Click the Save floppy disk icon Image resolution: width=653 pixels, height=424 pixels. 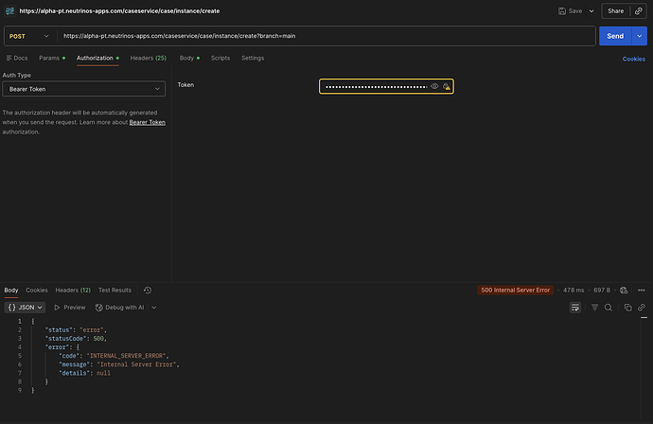coord(562,11)
